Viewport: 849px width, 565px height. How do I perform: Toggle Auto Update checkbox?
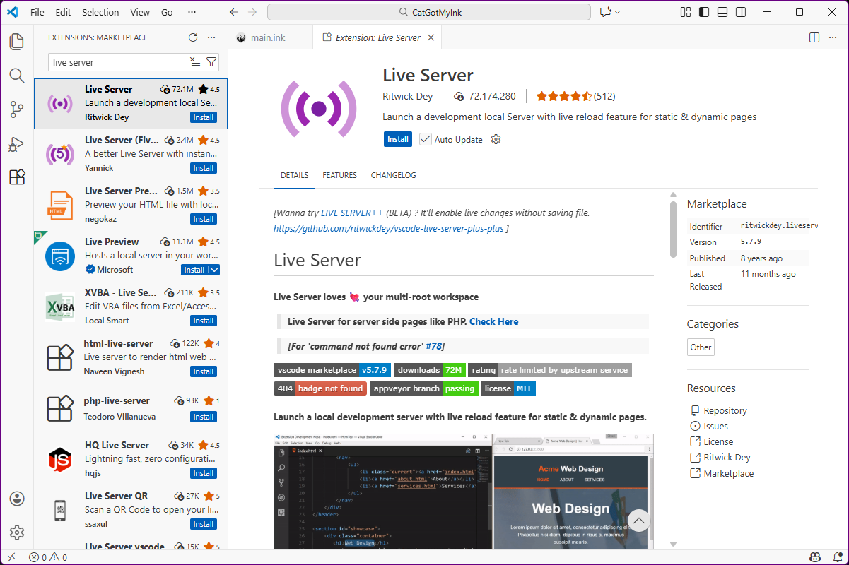tap(425, 139)
